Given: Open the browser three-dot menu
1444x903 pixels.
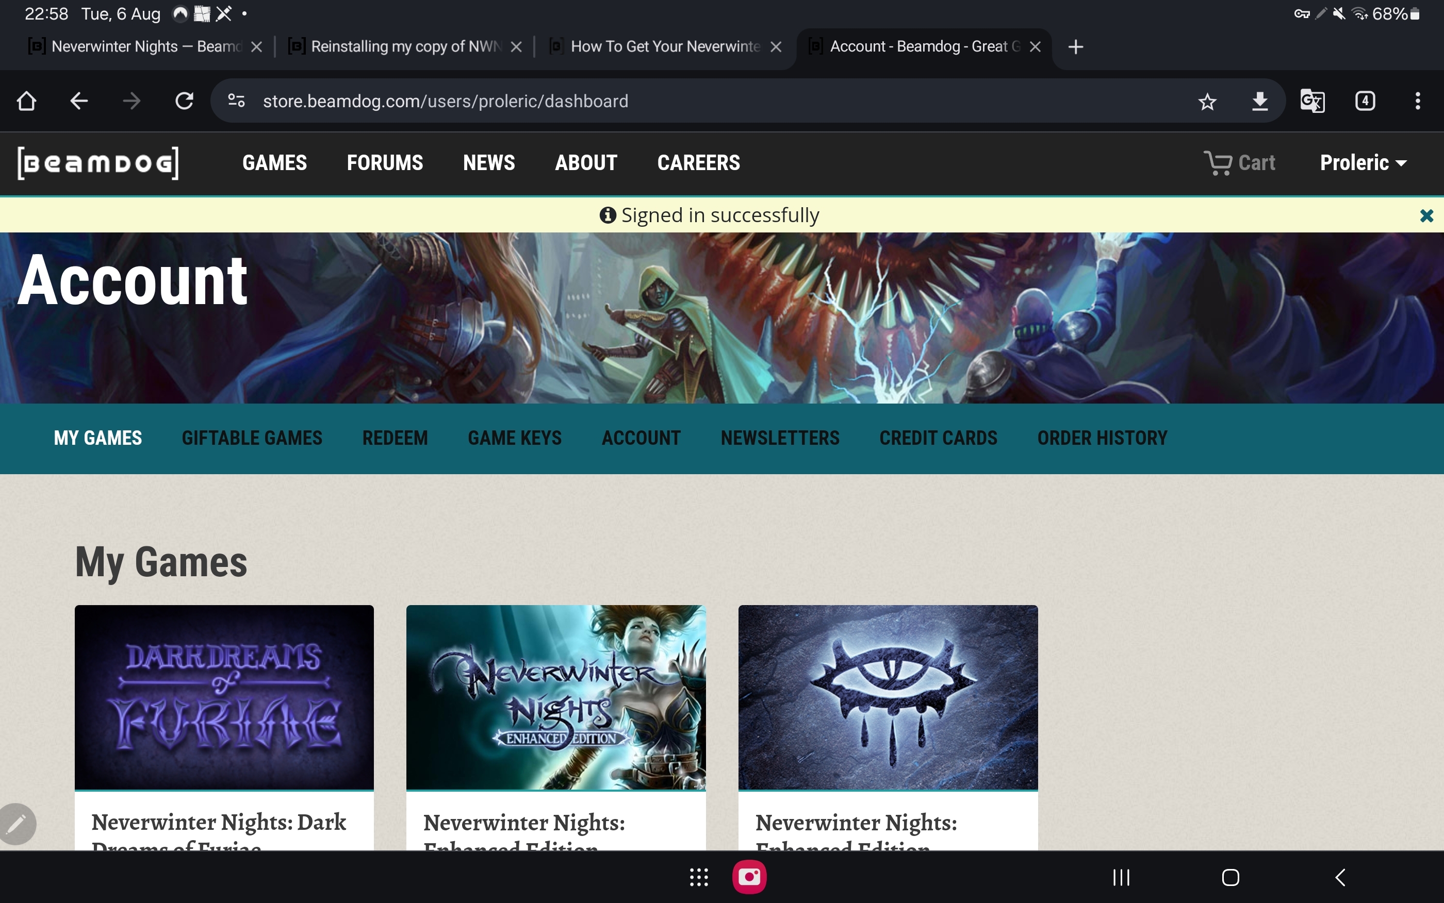Looking at the screenshot, I should coord(1418,101).
